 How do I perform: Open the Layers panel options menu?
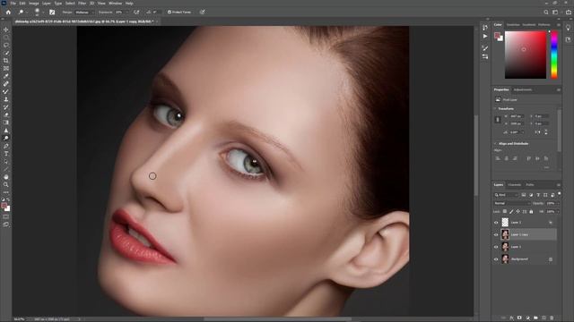(559, 185)
